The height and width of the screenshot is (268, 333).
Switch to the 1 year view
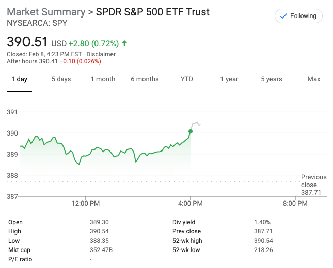[x=229, y=79]
